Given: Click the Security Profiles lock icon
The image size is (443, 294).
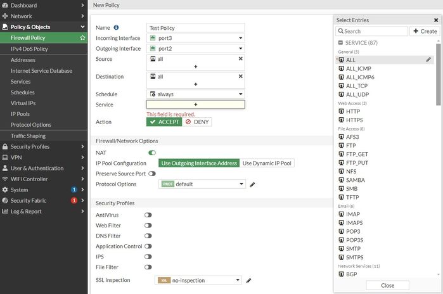Looking at the screenshot, I should [5, 146].
